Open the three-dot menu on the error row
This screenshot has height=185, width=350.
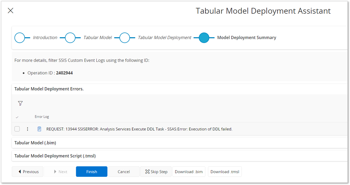click(x=27, y=129)
